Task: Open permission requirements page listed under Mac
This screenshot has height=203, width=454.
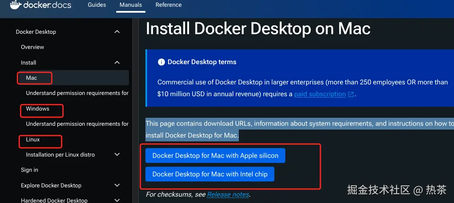Action: (77, 93)
